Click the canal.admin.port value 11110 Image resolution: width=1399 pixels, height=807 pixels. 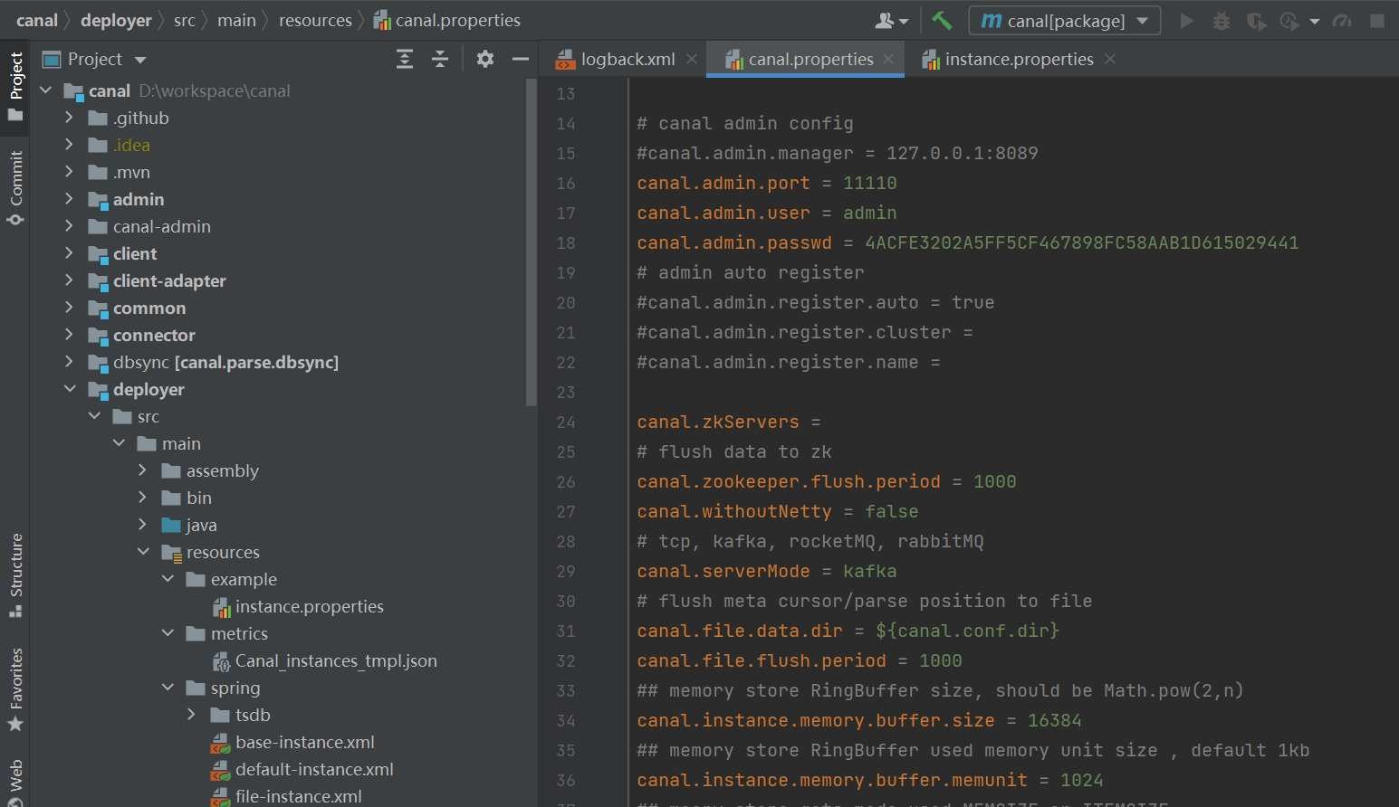tap(869, 183)
